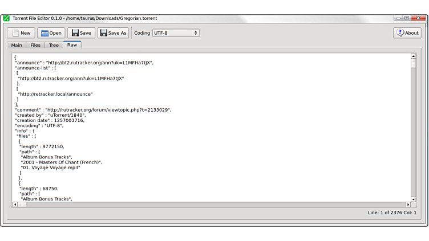The height and width of the screenshot is (241, 429).
Task: Click the vertical scrollbar down arrow
Action: click(x=414, y=198)
